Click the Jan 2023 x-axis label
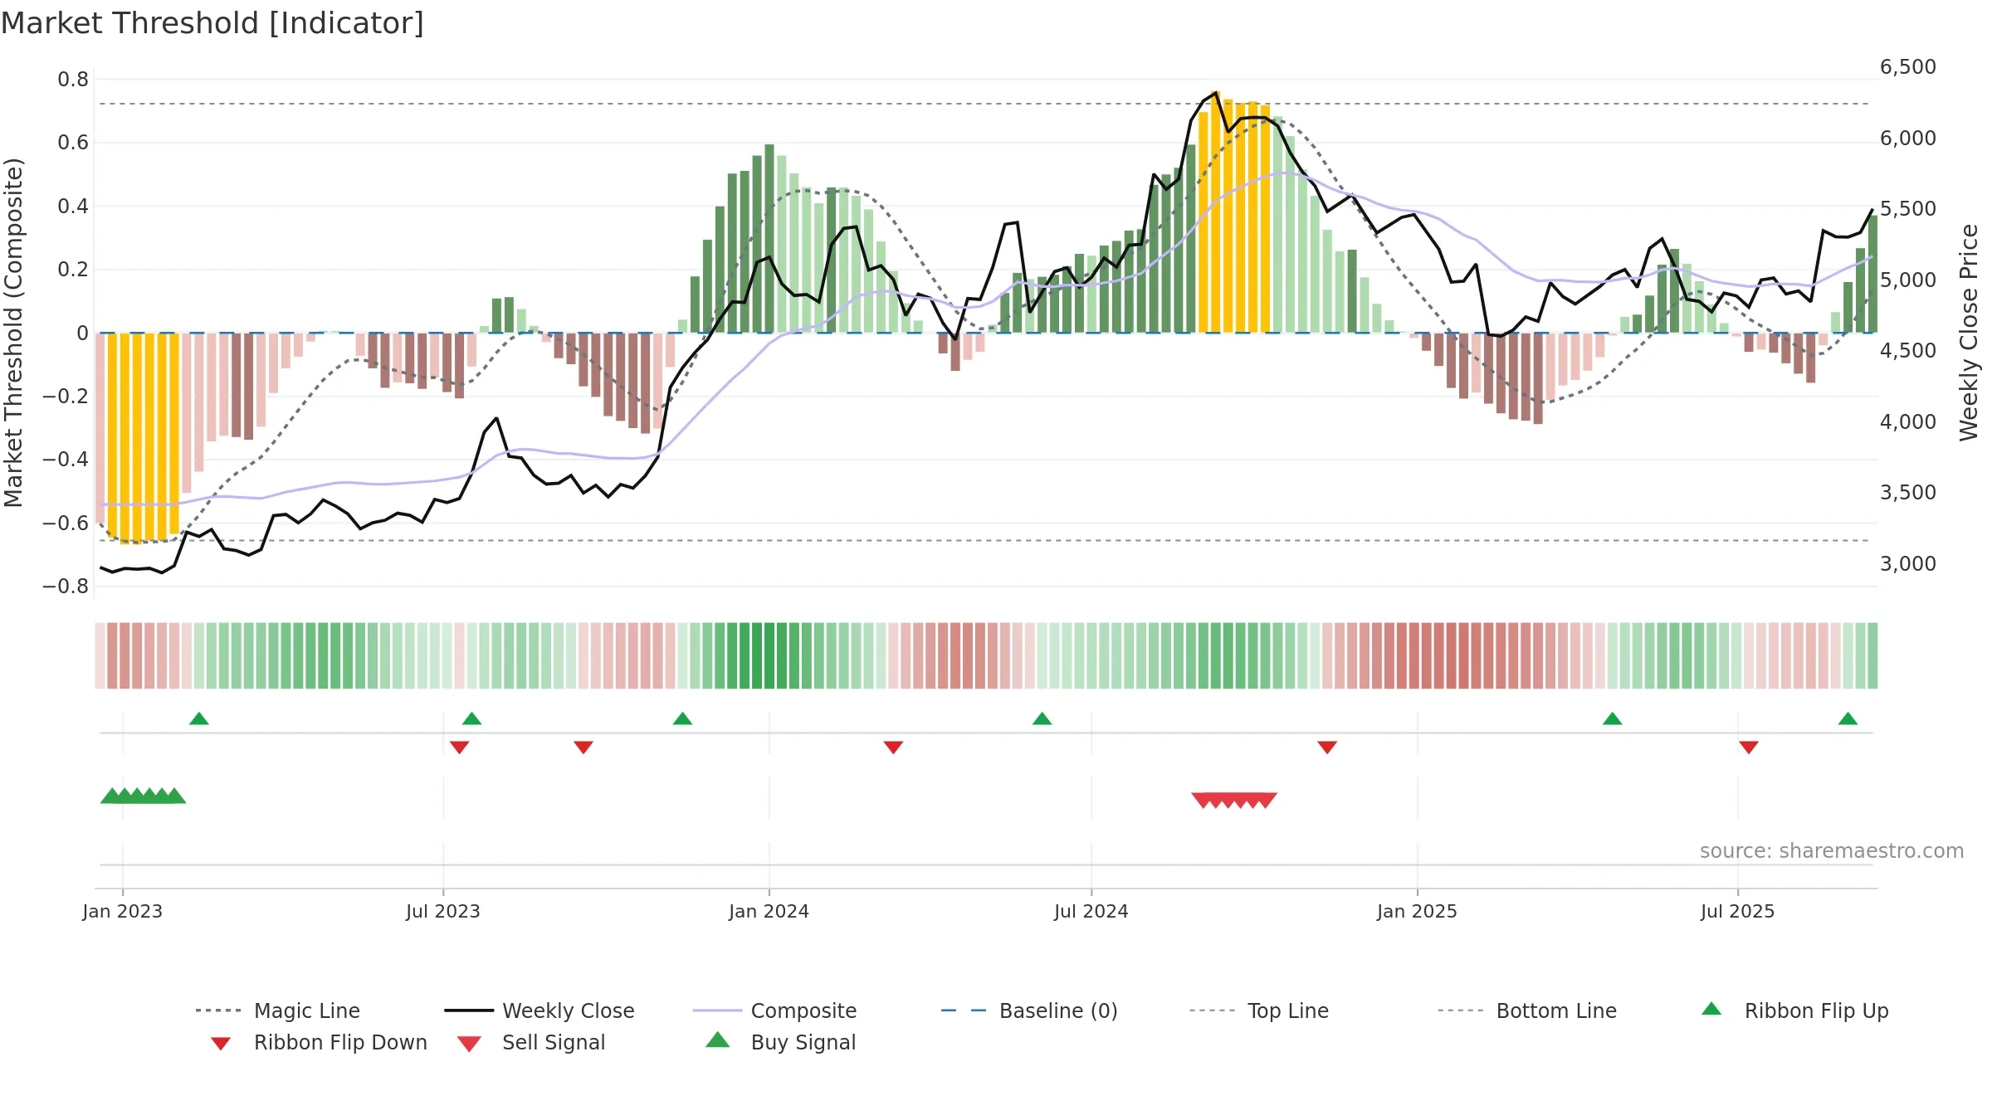 (x=123, y=911)
